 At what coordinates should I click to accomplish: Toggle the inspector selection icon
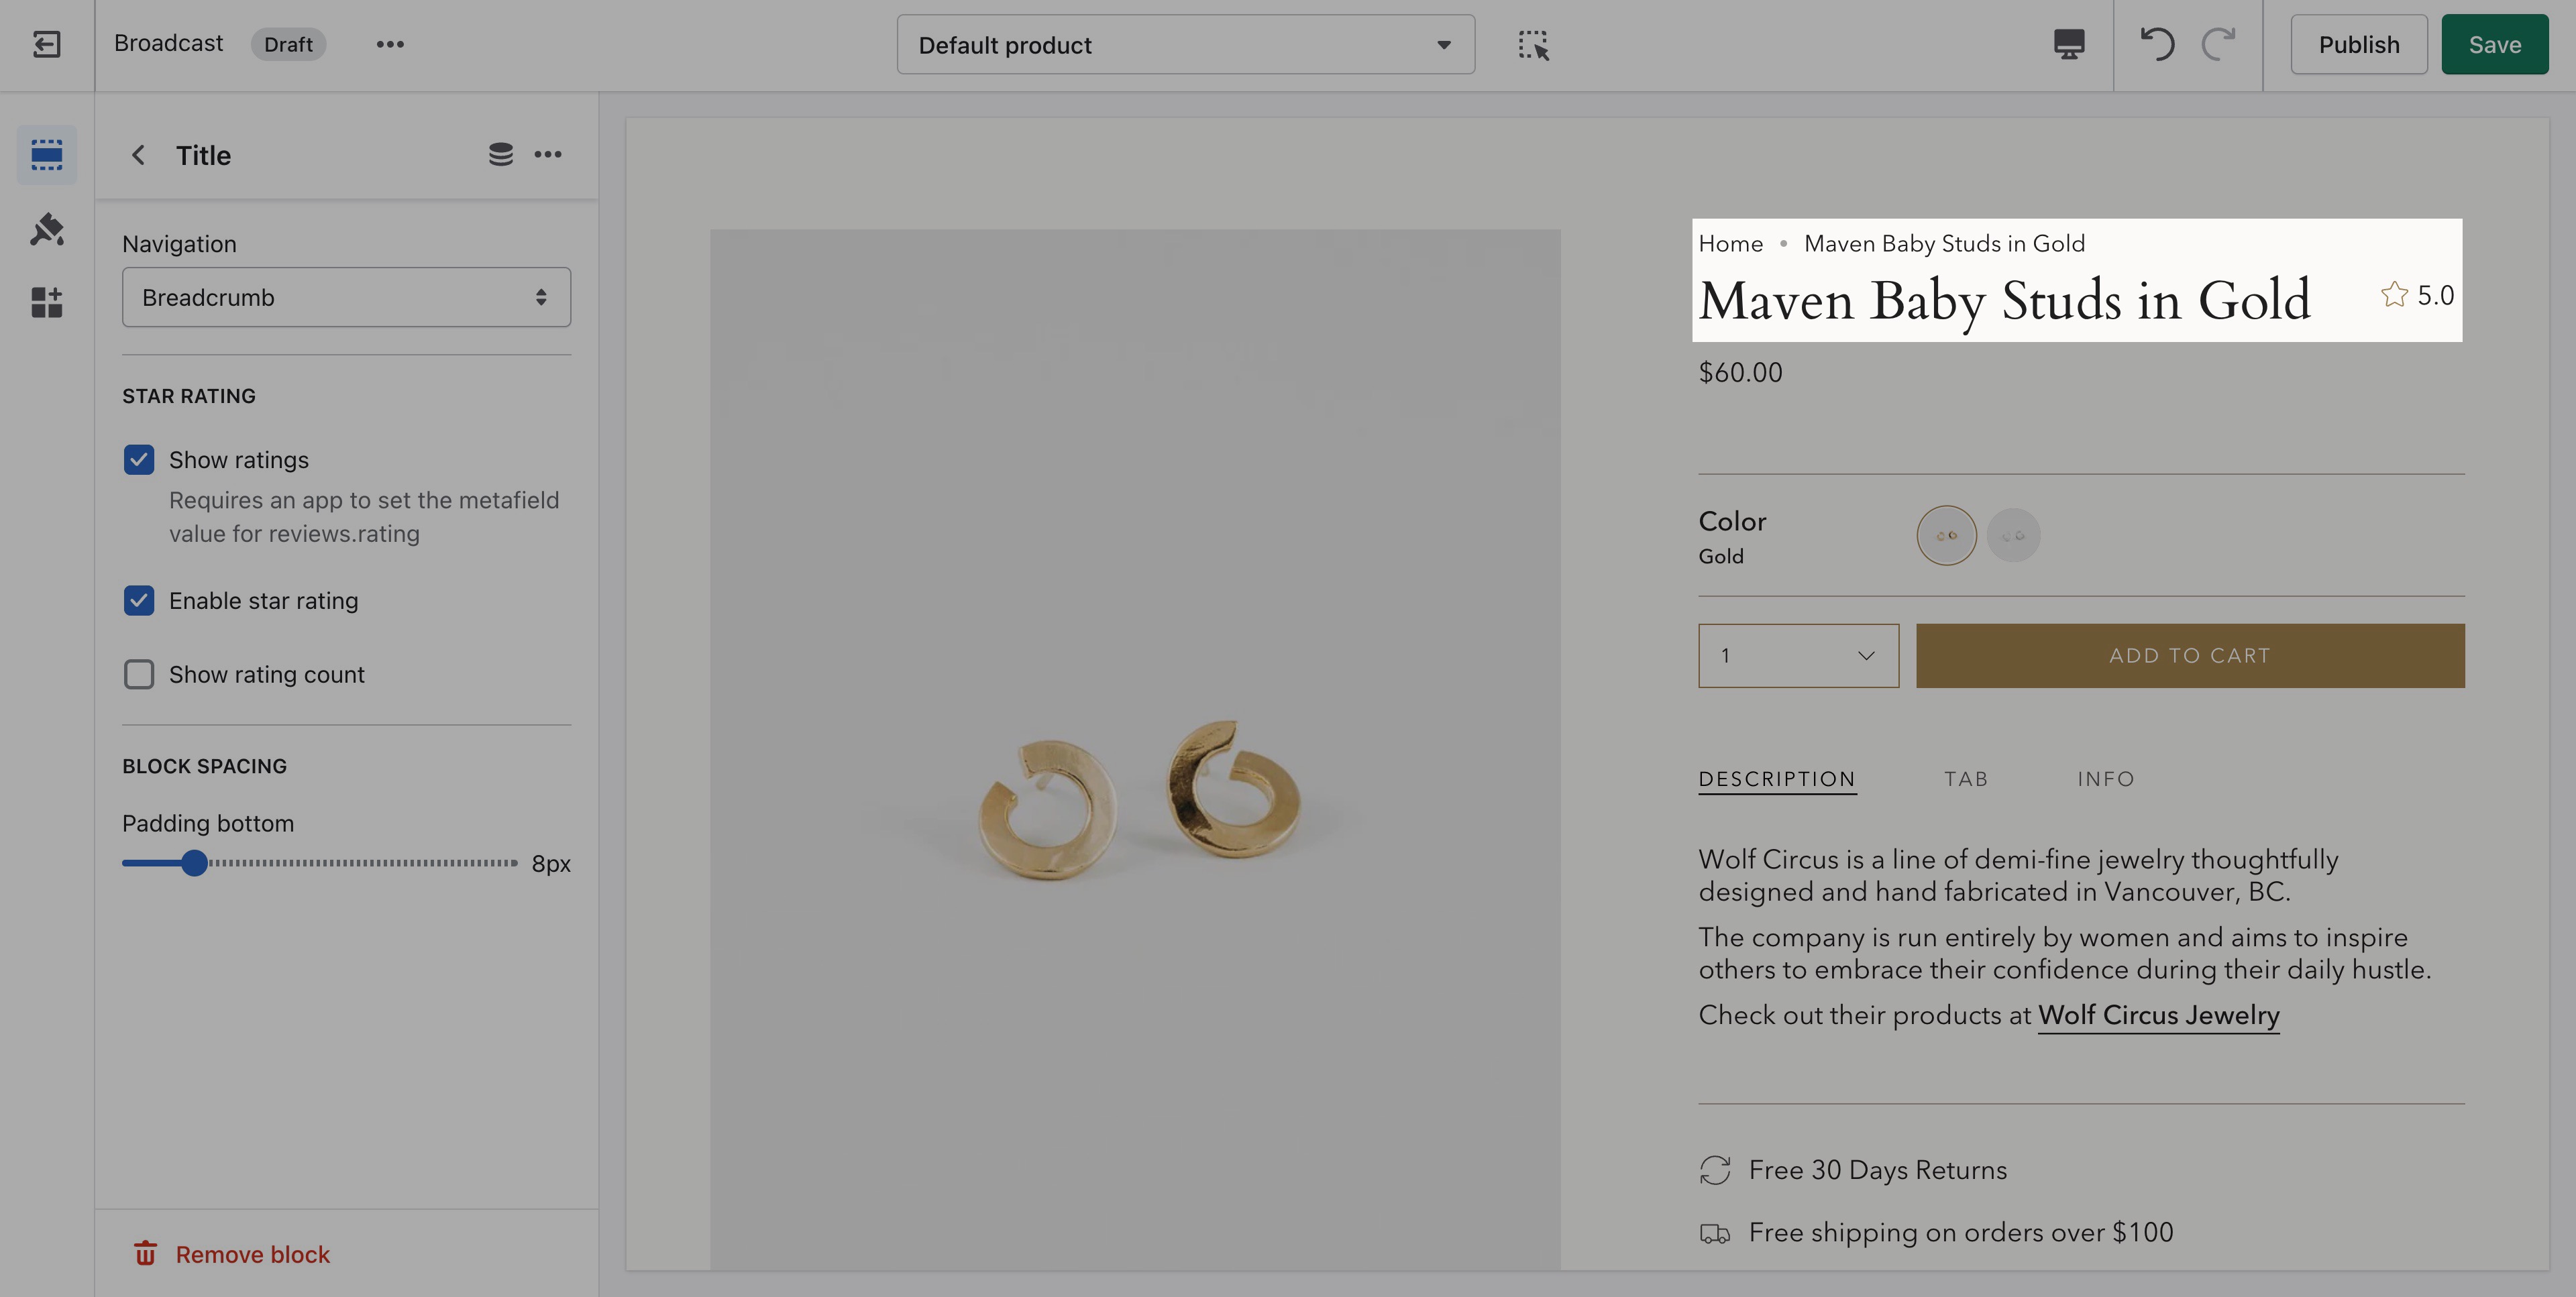[x=1533, y=45]
